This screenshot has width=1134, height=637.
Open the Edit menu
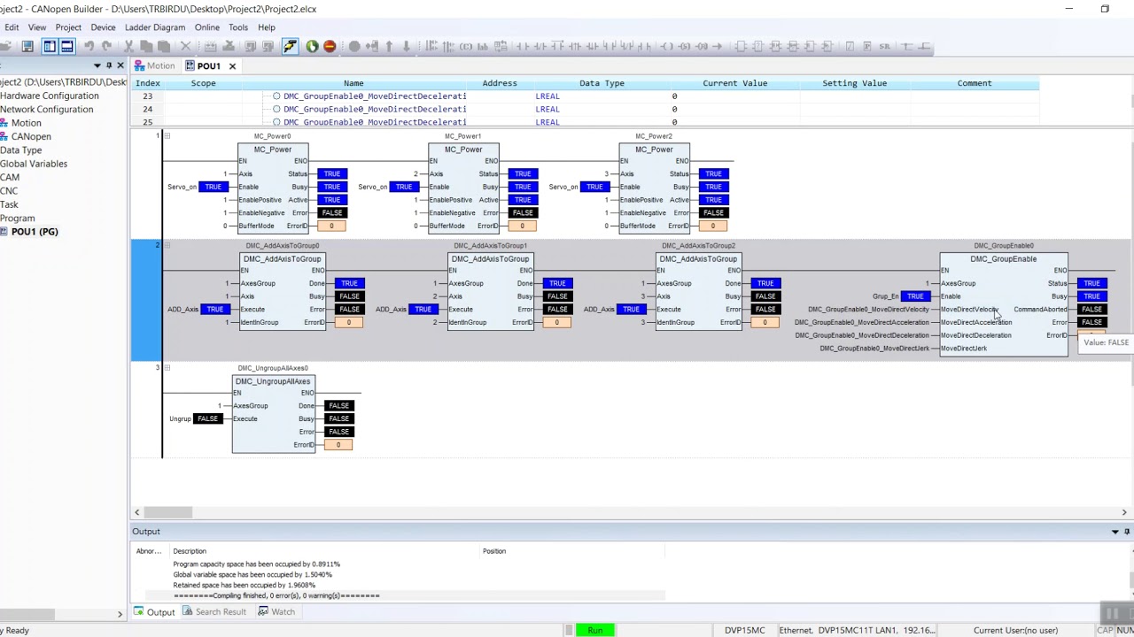click(x=12, y=27)
